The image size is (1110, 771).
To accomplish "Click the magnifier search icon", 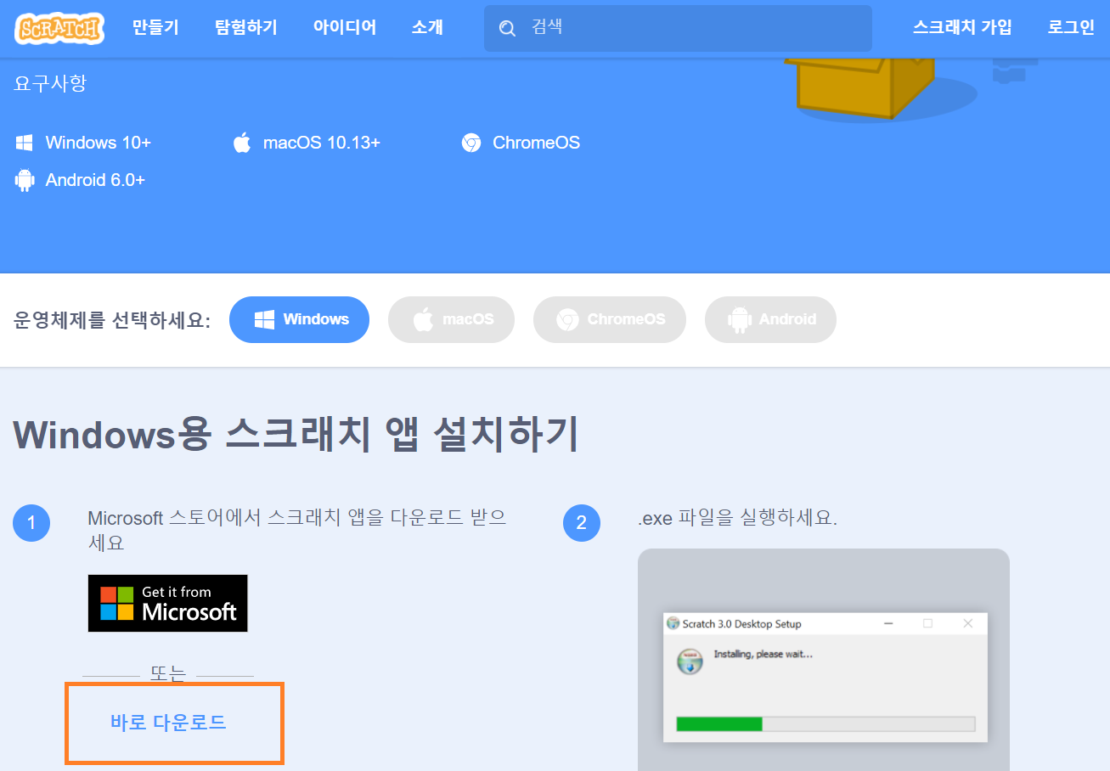I will point(507,29).
